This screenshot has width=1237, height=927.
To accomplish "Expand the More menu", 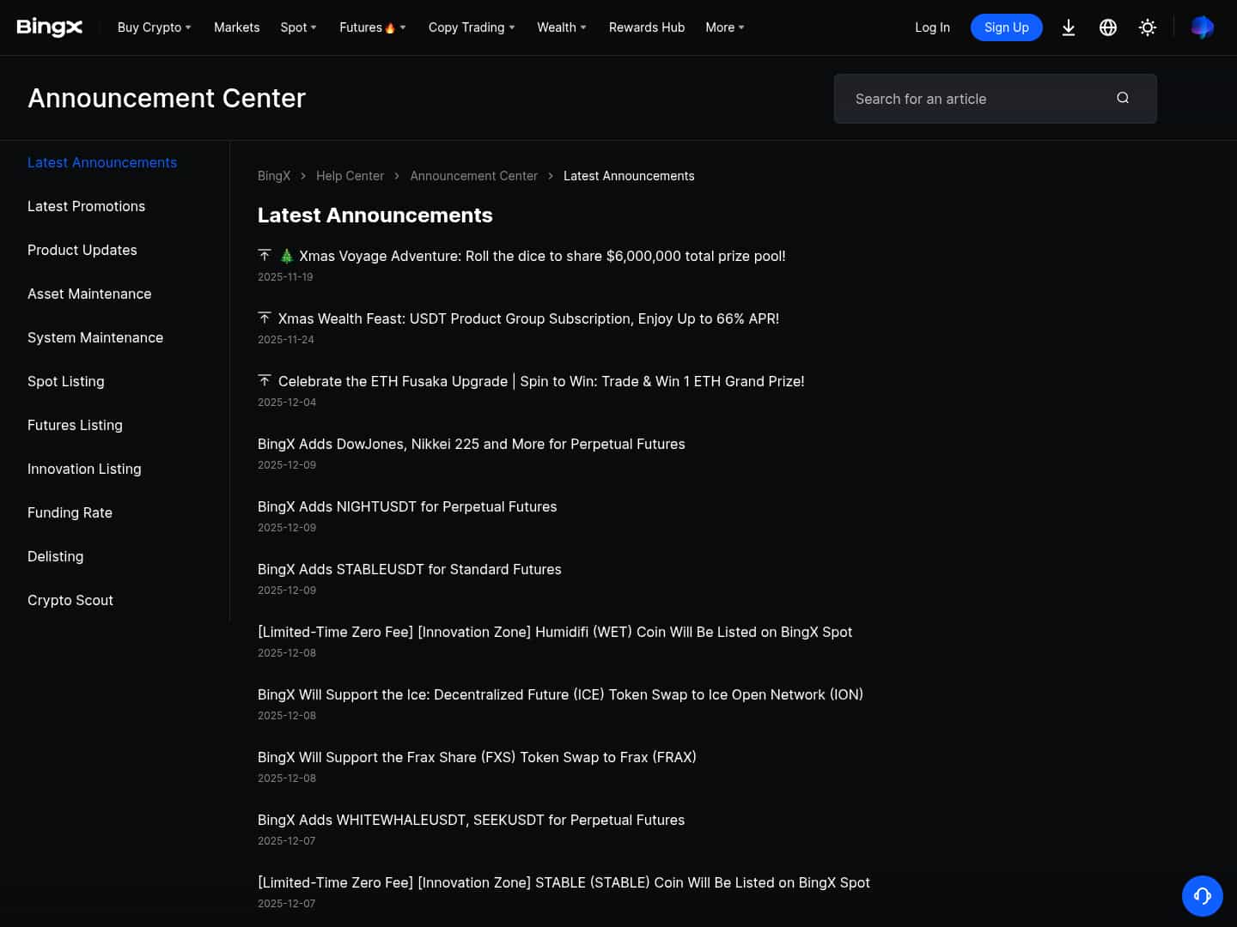I will [x=723, y=27].
